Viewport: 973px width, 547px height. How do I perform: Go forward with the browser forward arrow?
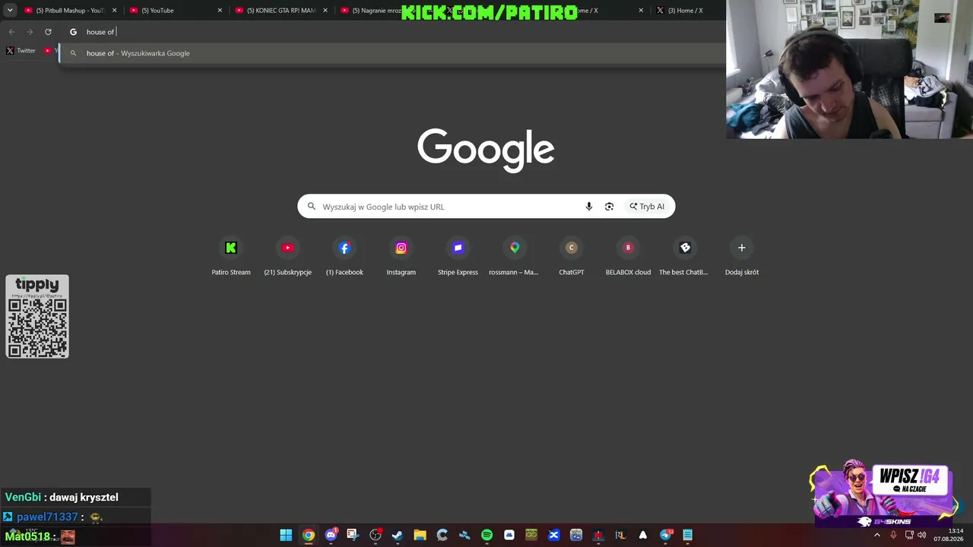30,32
